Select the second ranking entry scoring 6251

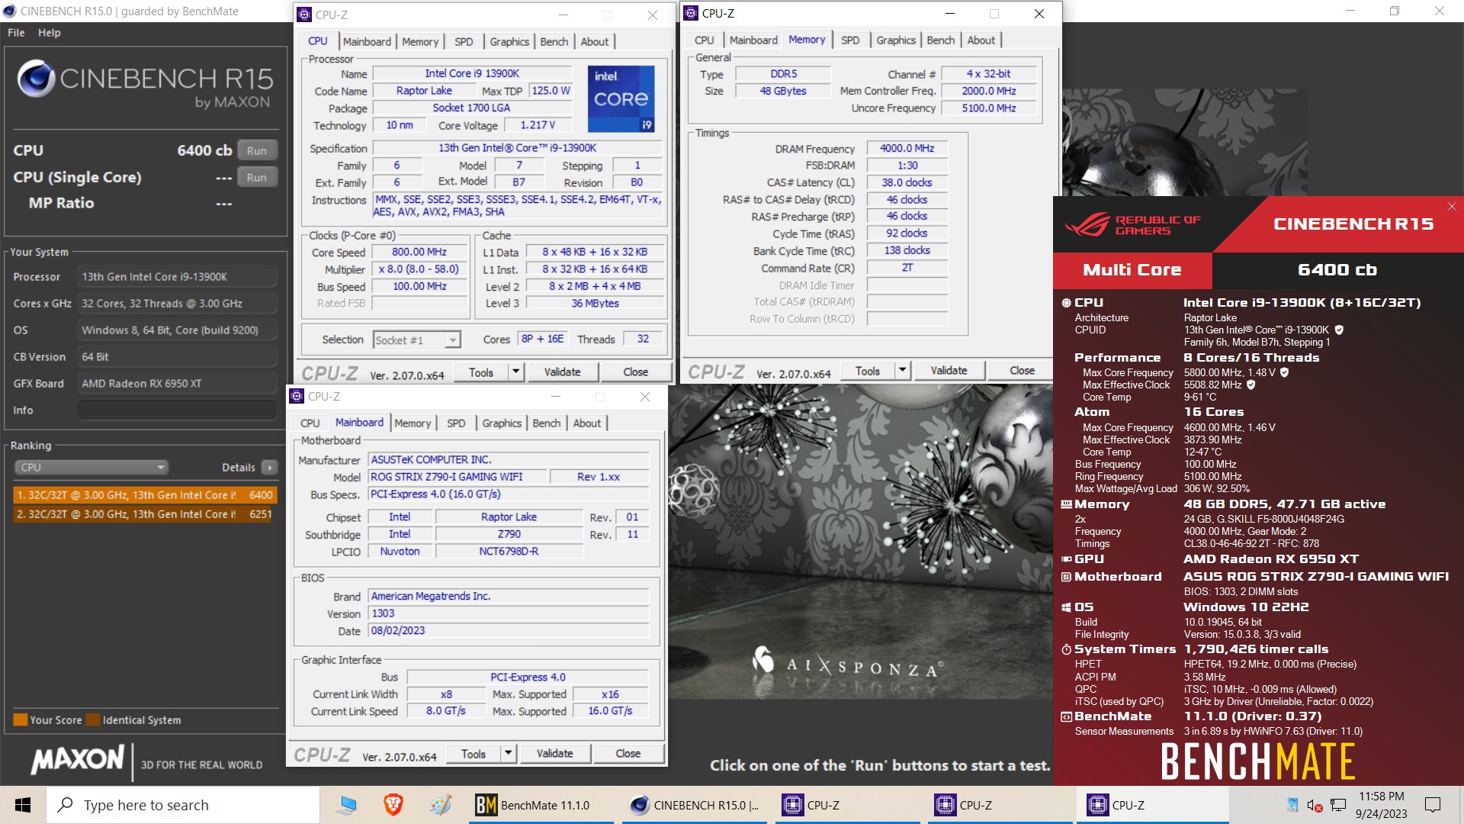[x=144, y=514]
